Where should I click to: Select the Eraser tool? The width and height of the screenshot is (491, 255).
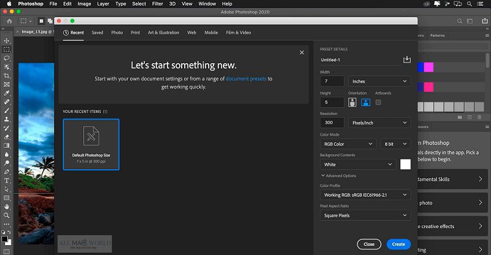pyautogui.click(x=7, y=137)
